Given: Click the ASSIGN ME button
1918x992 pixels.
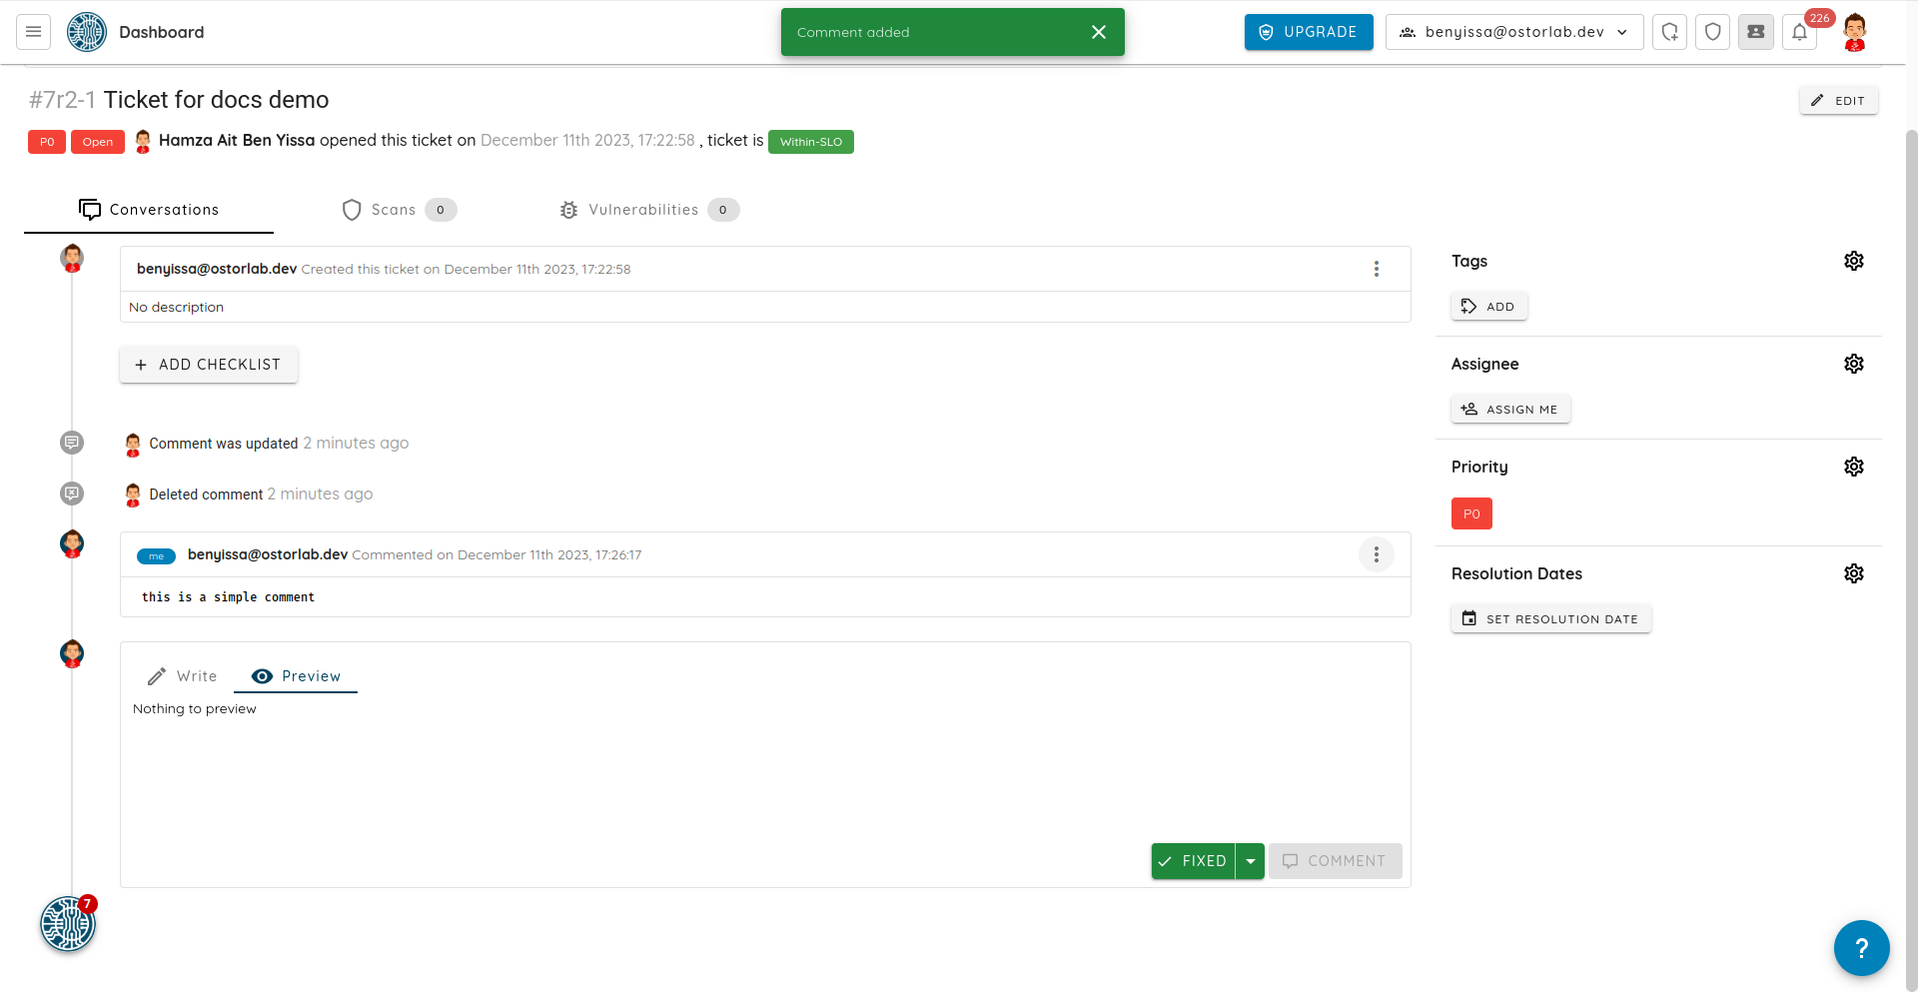Looking at the screenshot, I should tap(1510, 410).
